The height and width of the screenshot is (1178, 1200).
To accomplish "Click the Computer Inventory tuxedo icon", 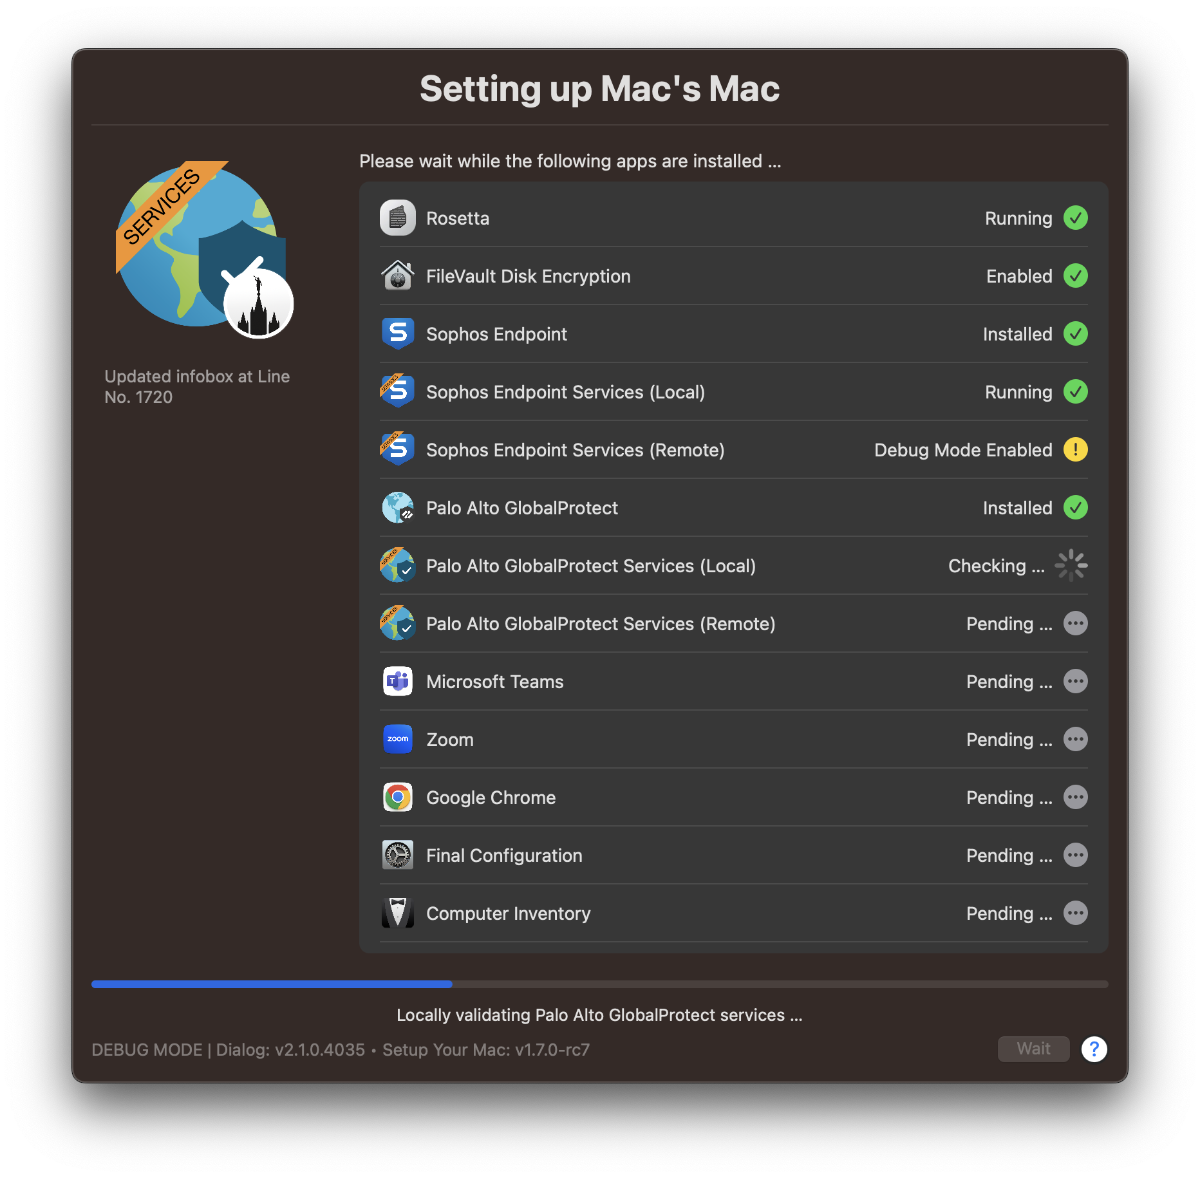I will (398, 913).
